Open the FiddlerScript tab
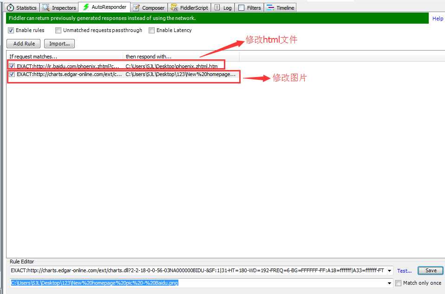Screen dimensions: 445x294 click(x=190, y=7)
